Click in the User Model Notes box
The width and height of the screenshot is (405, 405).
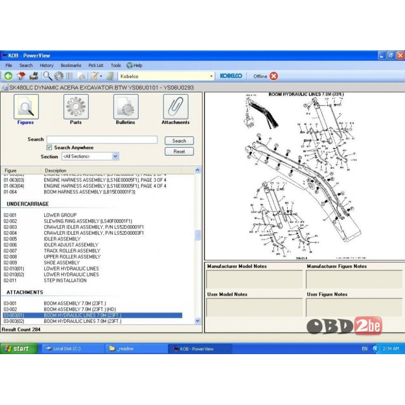[x=254, y=307]
